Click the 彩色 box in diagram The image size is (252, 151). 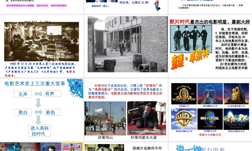tap(53, 112)
